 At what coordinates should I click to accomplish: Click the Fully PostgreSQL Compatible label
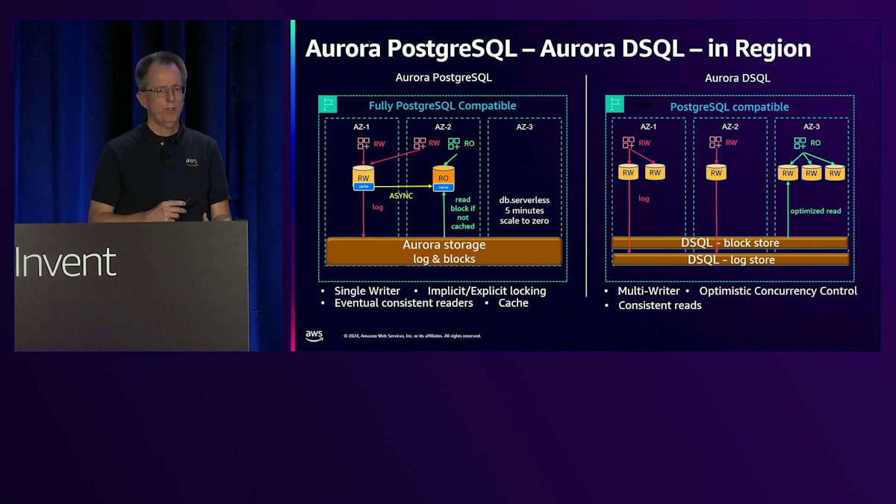(443, 106)
